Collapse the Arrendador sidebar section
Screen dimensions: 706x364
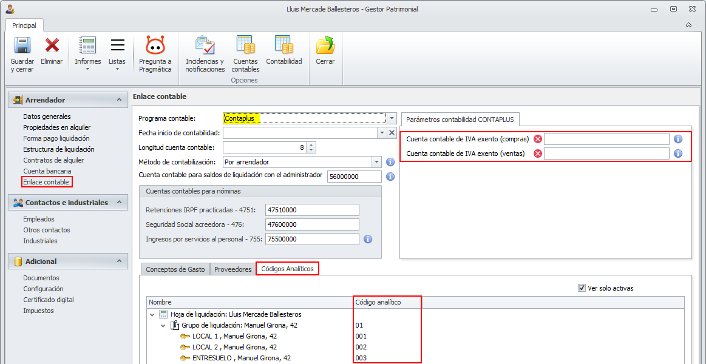[119, 100]
